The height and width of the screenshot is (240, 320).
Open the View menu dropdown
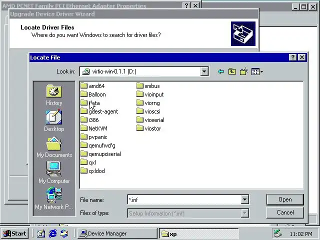click(x=257, y=71)
